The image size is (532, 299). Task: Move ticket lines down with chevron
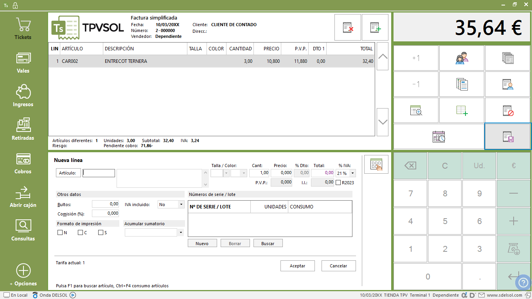383,122
